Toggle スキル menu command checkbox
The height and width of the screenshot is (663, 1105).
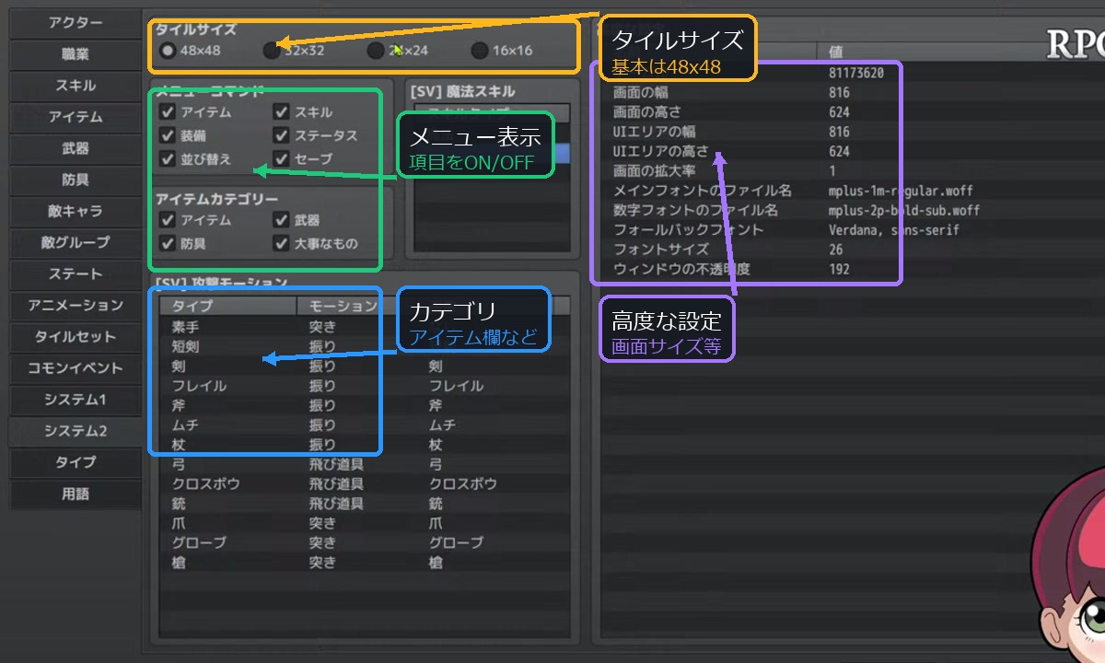tap(282, 112)
